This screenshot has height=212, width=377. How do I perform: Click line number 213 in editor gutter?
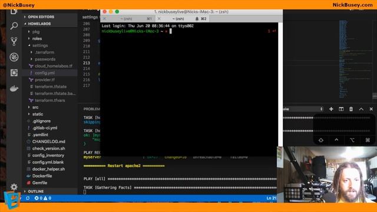click(87, 63)
